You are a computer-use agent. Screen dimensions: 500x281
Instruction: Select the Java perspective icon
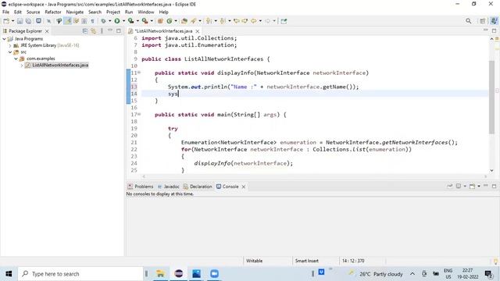(494, 21)
